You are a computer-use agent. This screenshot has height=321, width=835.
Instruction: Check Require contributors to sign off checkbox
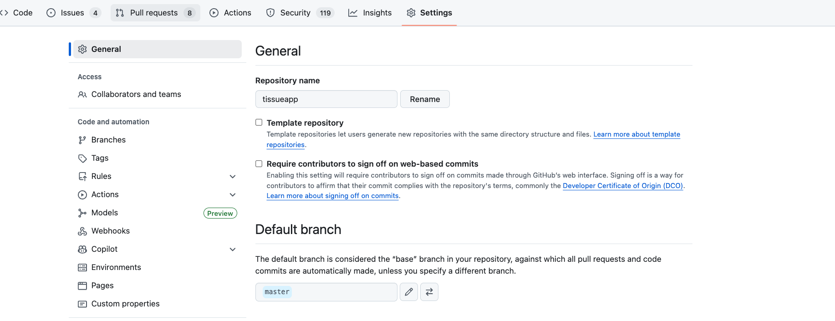[x=259, y=163]
